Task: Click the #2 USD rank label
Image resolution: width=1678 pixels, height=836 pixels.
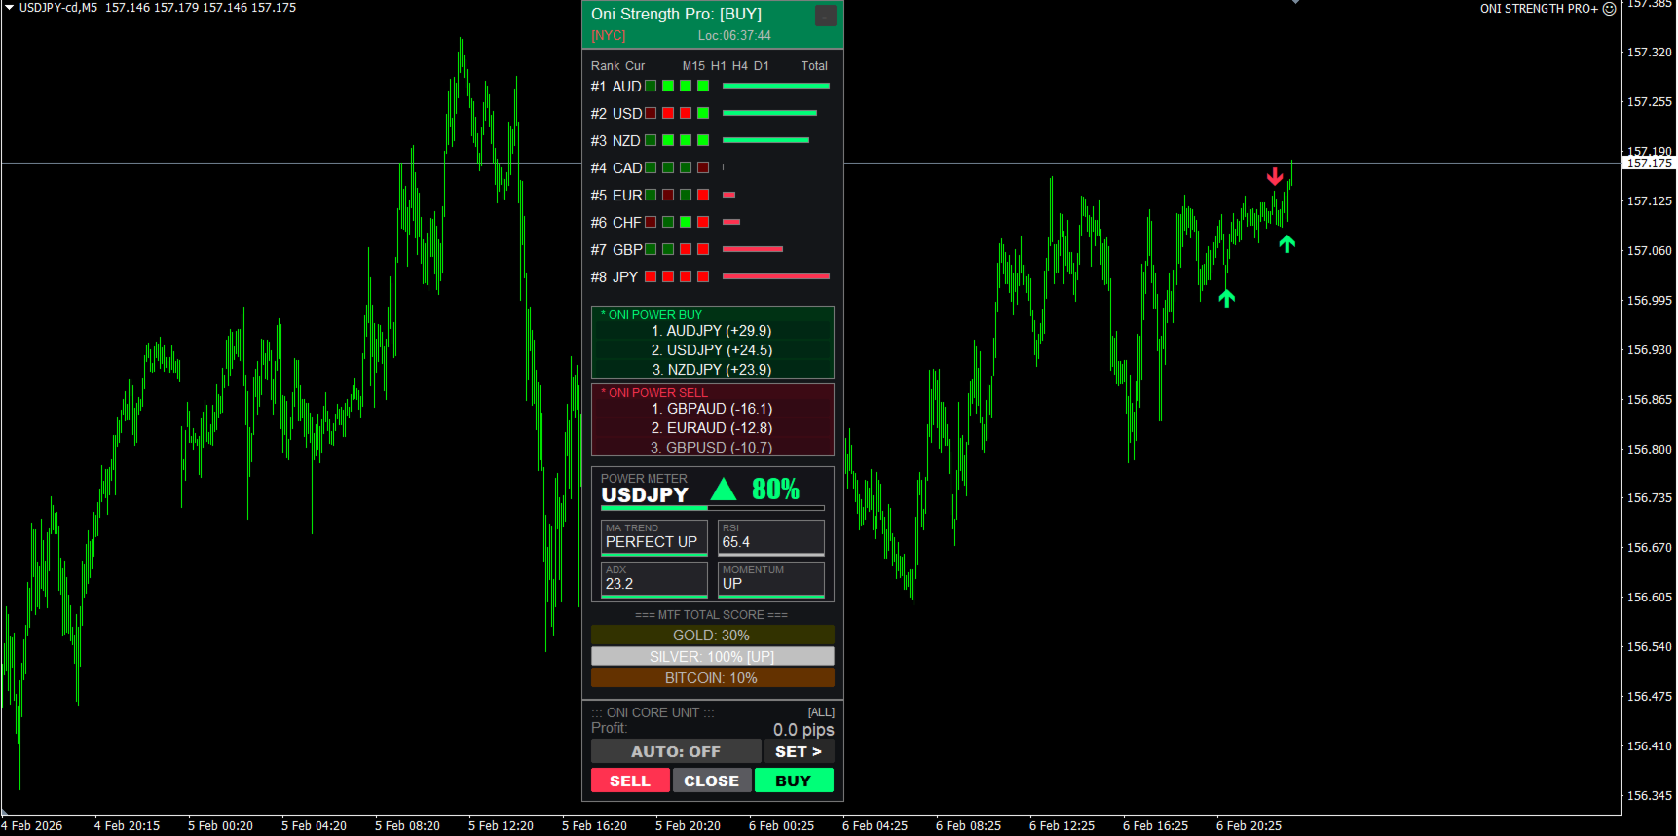Action: [616, 114]
